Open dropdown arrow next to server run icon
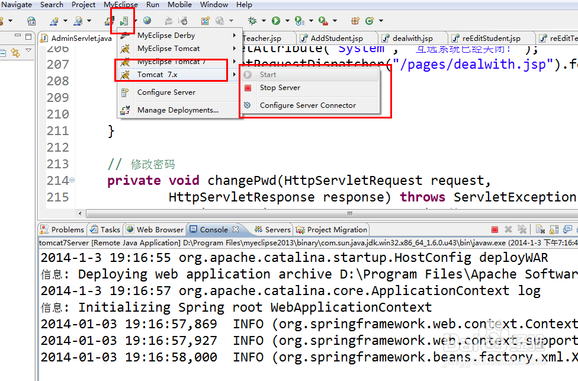The width and height of the screenshot is (578, 381). 136,21
